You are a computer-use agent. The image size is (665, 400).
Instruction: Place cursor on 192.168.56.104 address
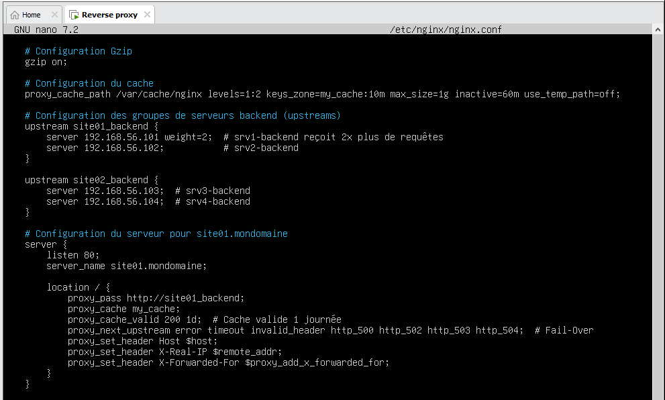coord(121,201)
